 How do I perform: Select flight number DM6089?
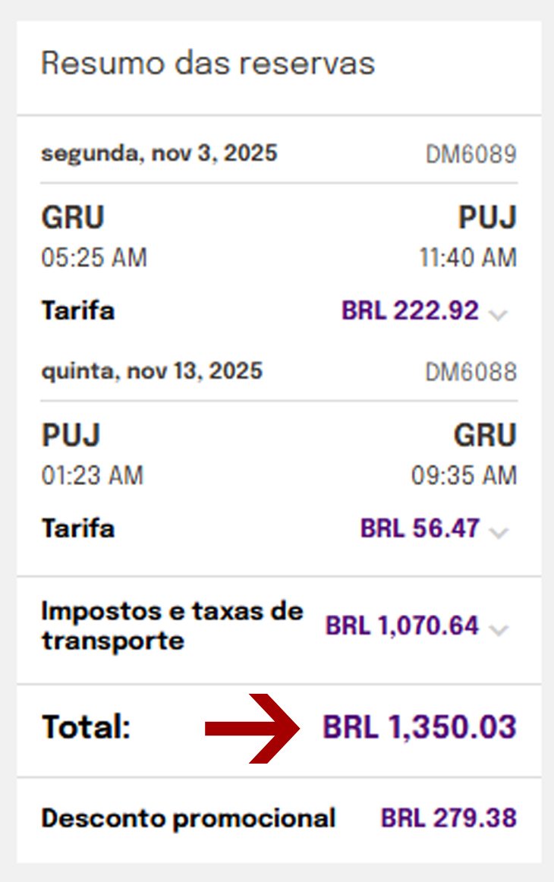[471, 154]
